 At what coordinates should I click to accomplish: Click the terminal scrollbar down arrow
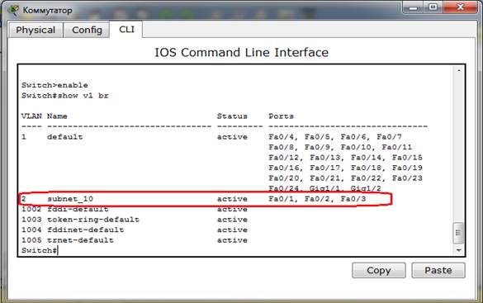pos(459,250)
